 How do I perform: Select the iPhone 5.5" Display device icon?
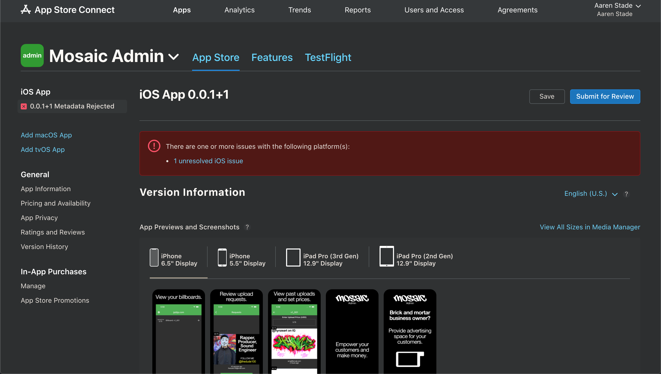tap(222, 258)
